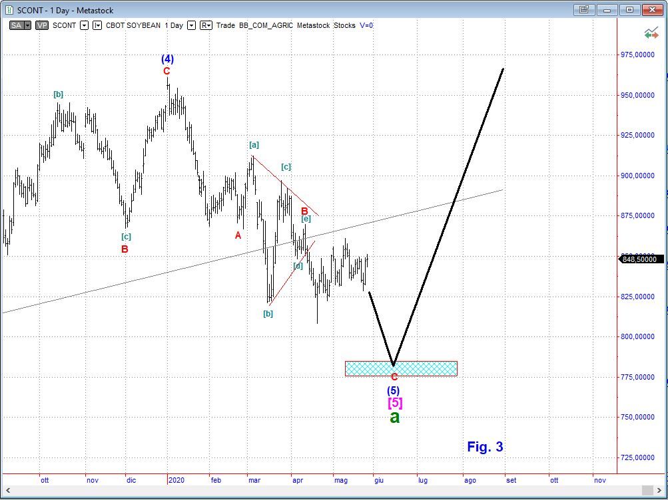Select the magenta [5] wave label
Image resolution: width=668 pixels, height=500 pixels.
point(394,403)
